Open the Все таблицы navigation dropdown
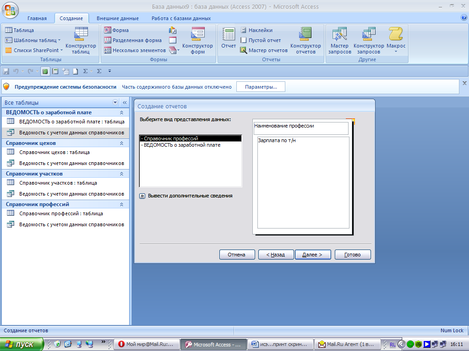Screen dimensions: 469x351 click(x=115, y=102)
